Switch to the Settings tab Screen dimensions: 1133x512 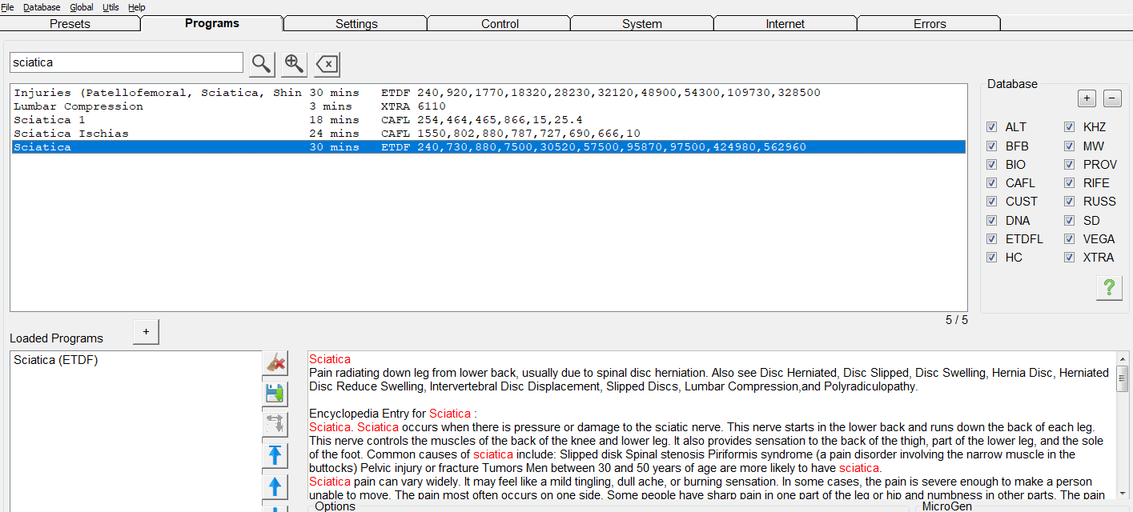point(356,24)
